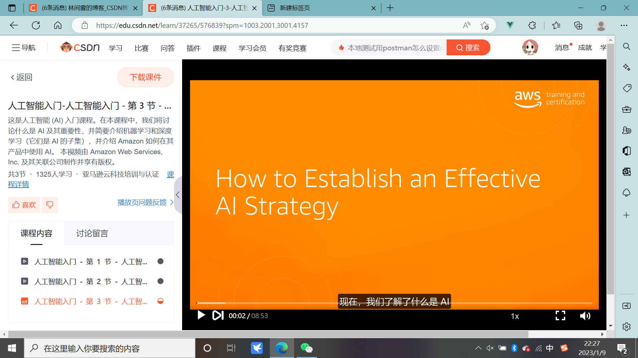Viewport: 638px width, 358px height.
Task: Click the orange 搜索 search button
Action: (x=468, y=48)
